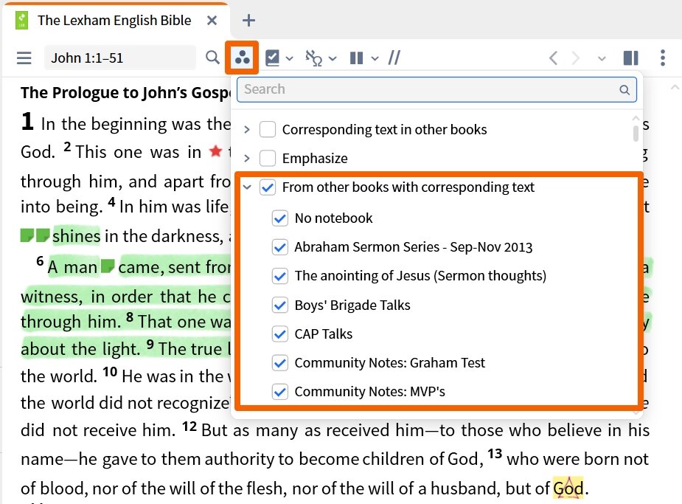
Task: Expand 'Corresponding text in other books'
Action: pos(246,129)
